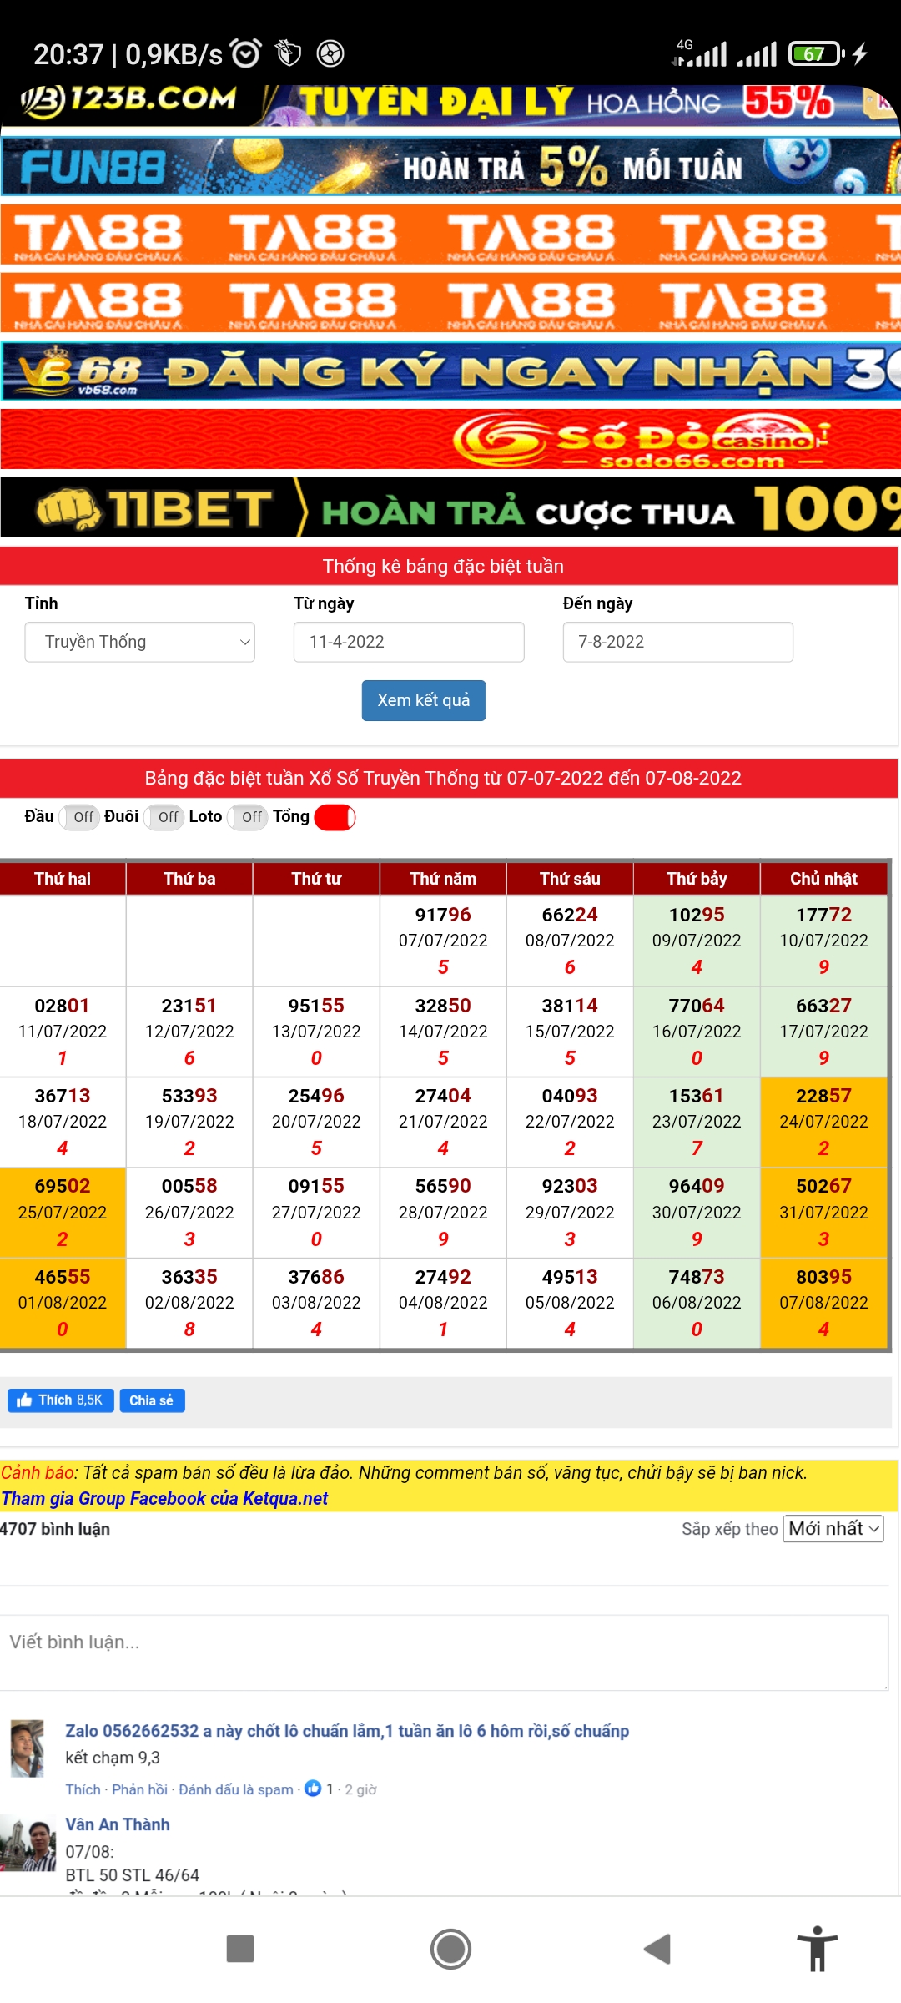Select the 10295 cell dated 09/07/2022

(x=697, y=941)
